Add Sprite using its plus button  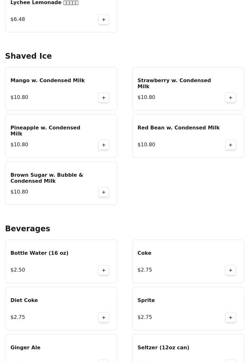pos(231,318)
